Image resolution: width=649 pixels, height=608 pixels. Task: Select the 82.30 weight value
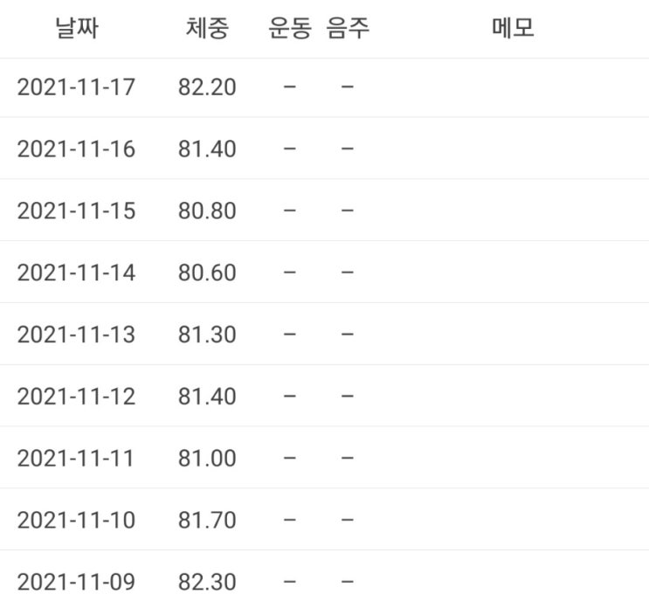pyautogui.click(x=207, y=582)
